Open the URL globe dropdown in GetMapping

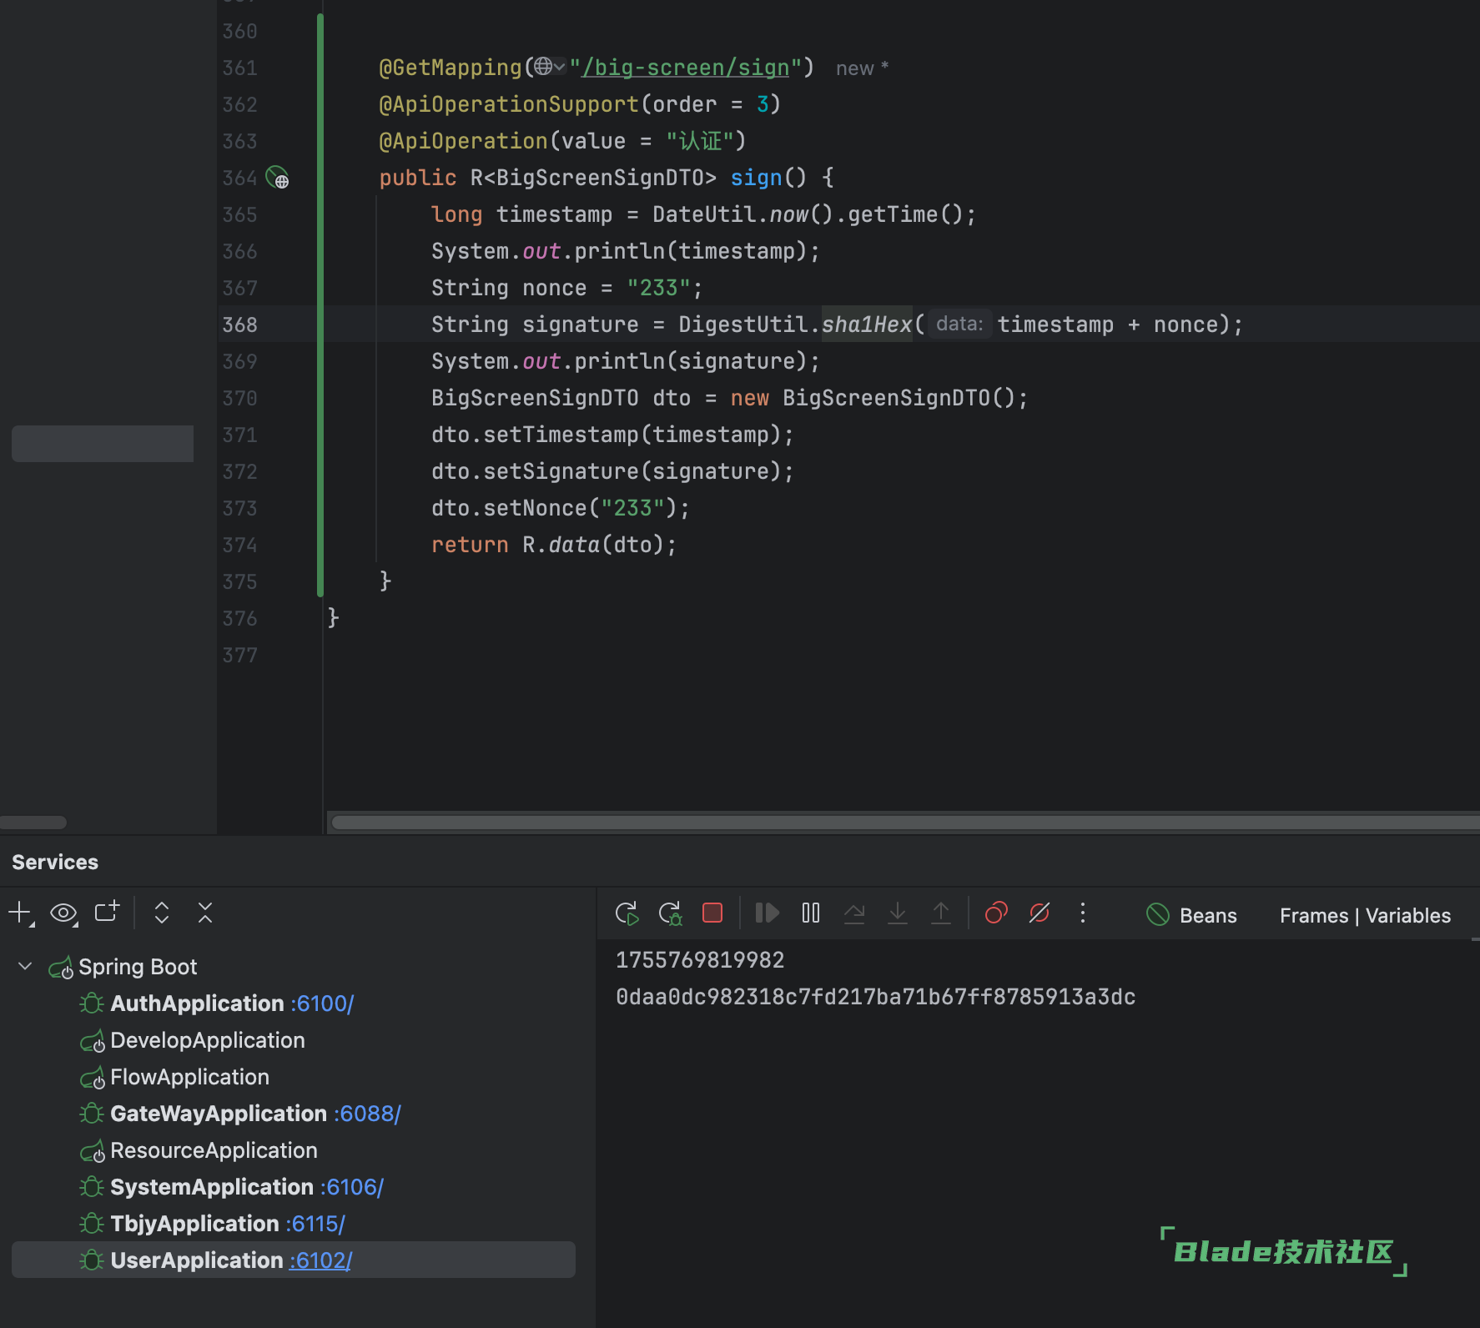[550, 66]
